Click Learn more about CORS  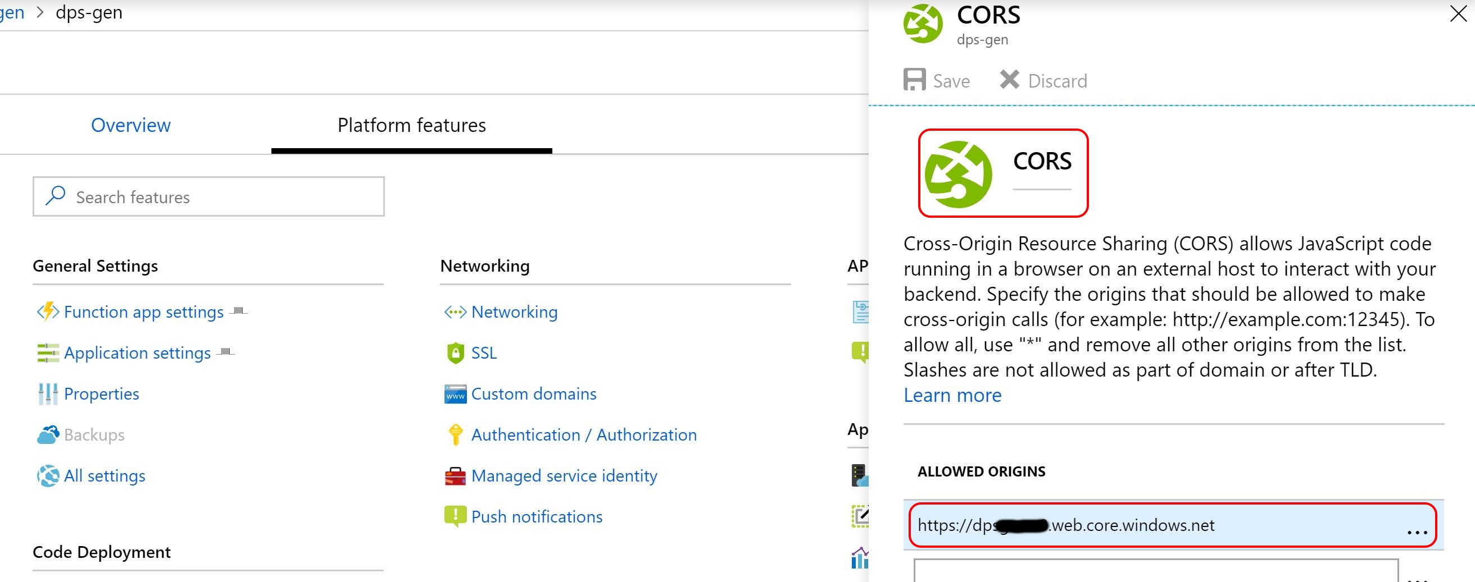[x=952, y=395]
